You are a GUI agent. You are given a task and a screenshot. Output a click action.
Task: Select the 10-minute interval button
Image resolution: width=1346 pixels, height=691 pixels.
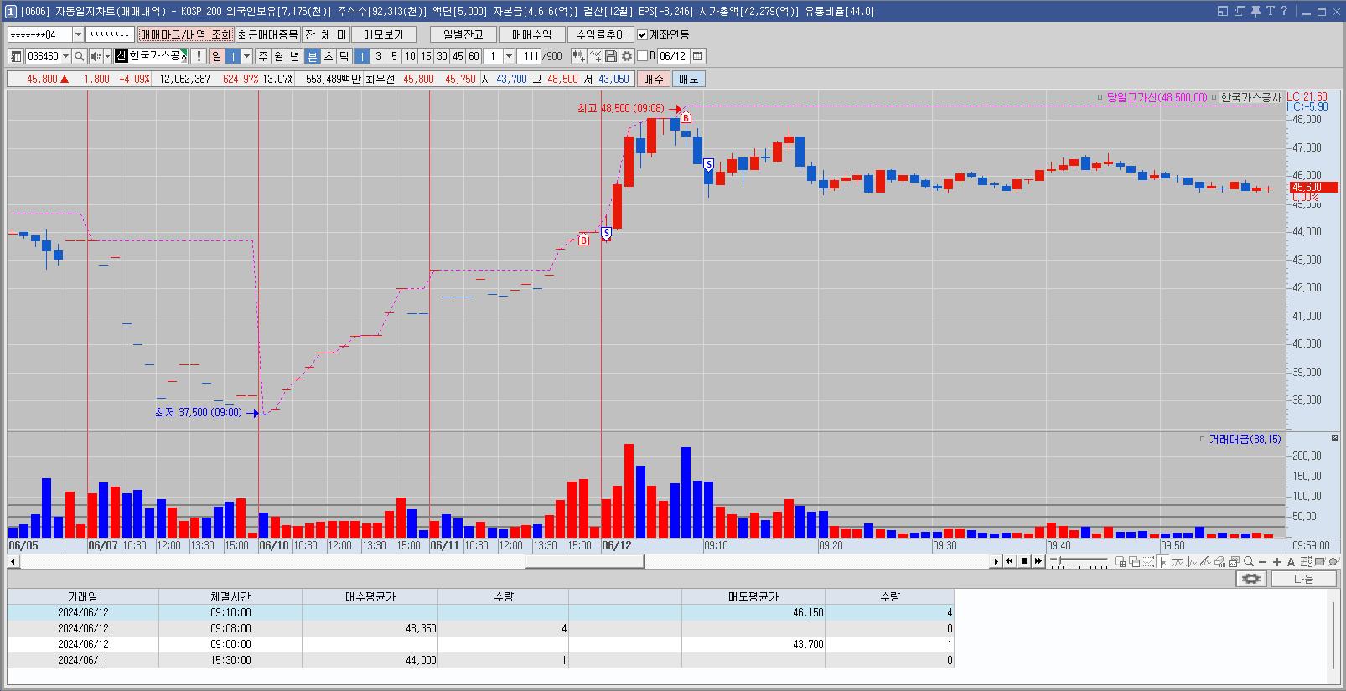click(x=410, y=56)
